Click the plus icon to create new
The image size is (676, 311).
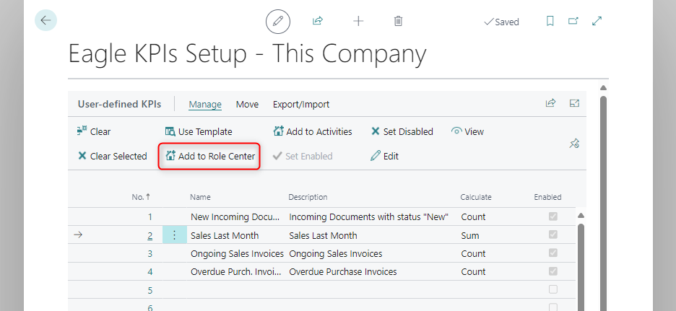pos(358,21)
